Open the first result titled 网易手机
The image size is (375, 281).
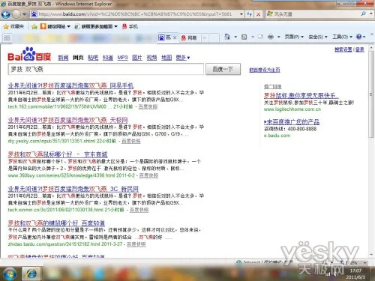70,85
